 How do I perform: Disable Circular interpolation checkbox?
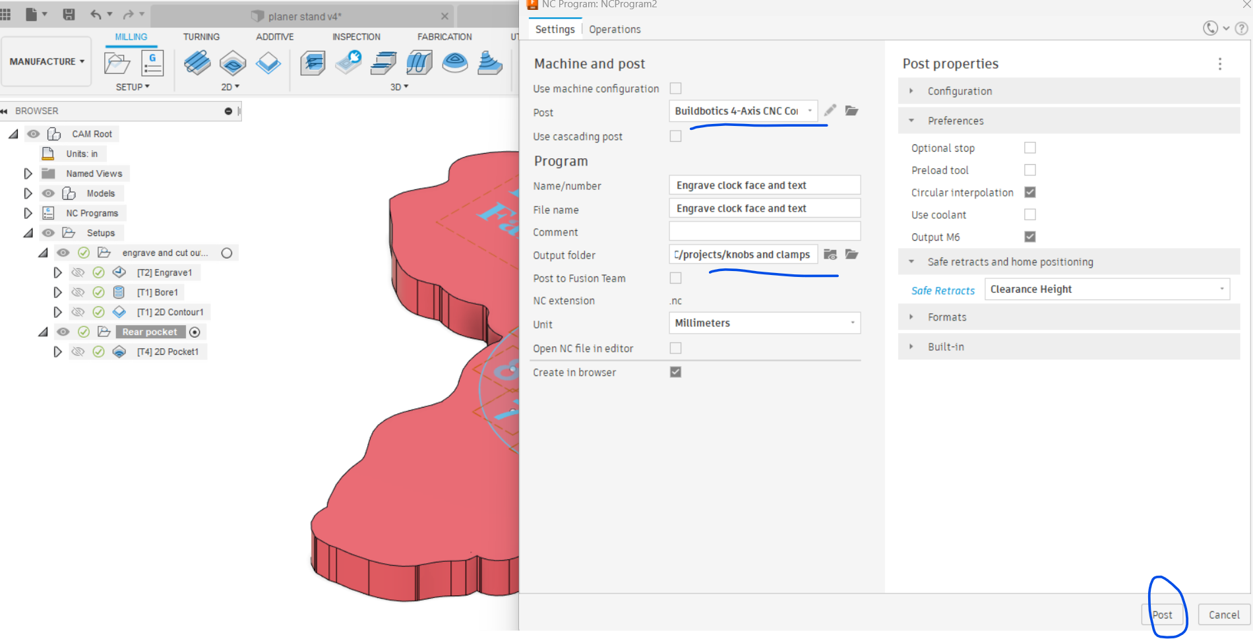(x=1030, y=192)
